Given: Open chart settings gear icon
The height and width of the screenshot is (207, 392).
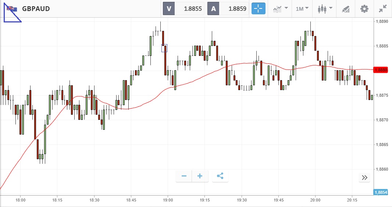Looking at the screenshot, I should (364, 8).
